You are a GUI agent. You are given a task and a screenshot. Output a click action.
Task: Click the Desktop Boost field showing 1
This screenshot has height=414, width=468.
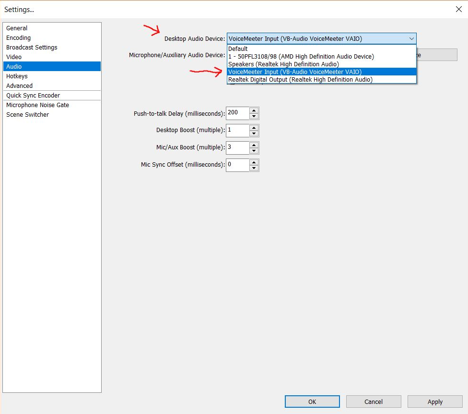click(x=237, y=131)
